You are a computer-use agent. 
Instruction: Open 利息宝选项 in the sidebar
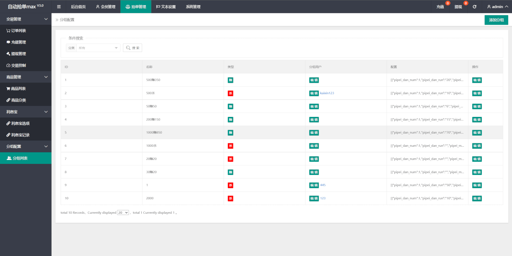coord(26,123)
